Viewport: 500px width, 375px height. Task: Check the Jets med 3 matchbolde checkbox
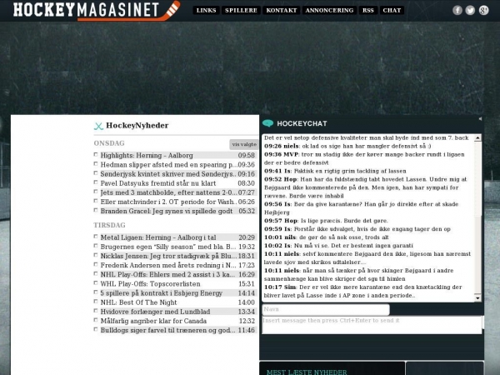[x=96, y=192]
